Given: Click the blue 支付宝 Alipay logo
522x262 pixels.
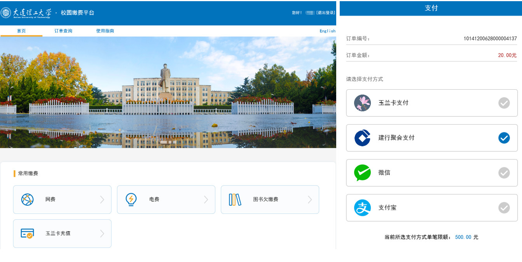Looking at the screenshot, I should pos(362,208).
